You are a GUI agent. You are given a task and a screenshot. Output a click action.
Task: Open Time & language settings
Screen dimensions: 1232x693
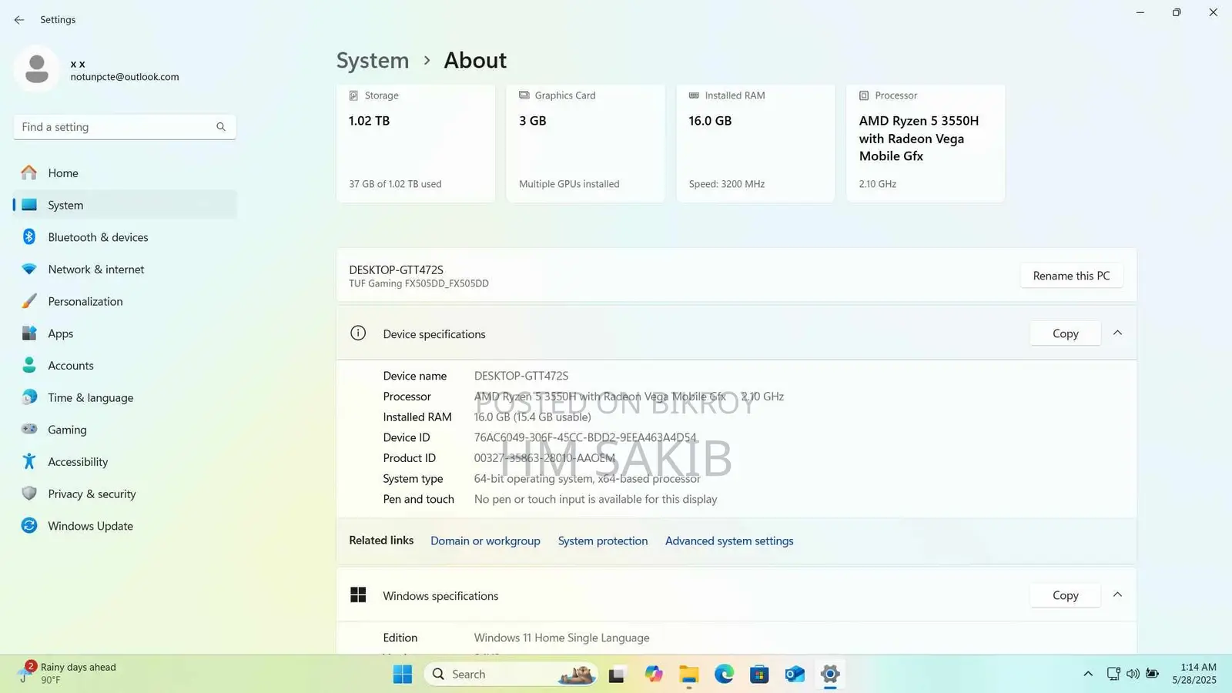pyautogui.click(x=125, y=397)
